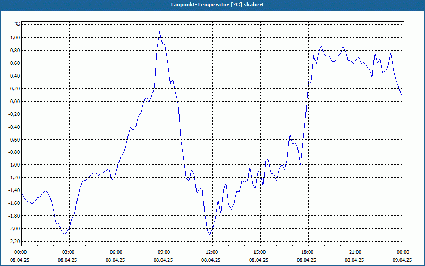Click the -0,80 y-axis label
Screen dimensions: 425x266
[15, 152]
